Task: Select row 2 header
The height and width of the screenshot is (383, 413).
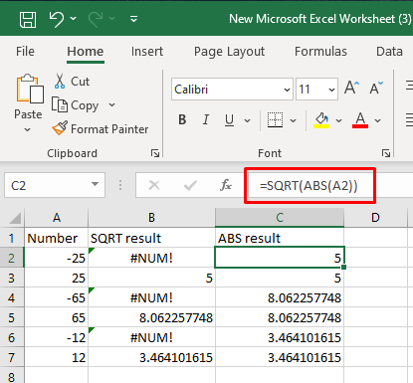Action: click(12, 258)
